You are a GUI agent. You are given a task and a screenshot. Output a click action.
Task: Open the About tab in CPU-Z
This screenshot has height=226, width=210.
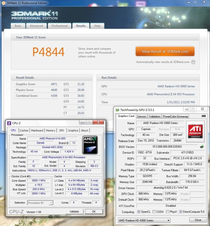tap(85, 131)
